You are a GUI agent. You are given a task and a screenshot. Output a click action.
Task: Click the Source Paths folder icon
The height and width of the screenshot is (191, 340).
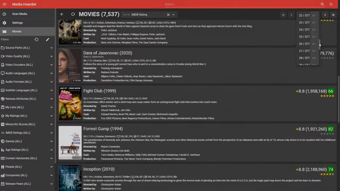(x=3, y=48)
